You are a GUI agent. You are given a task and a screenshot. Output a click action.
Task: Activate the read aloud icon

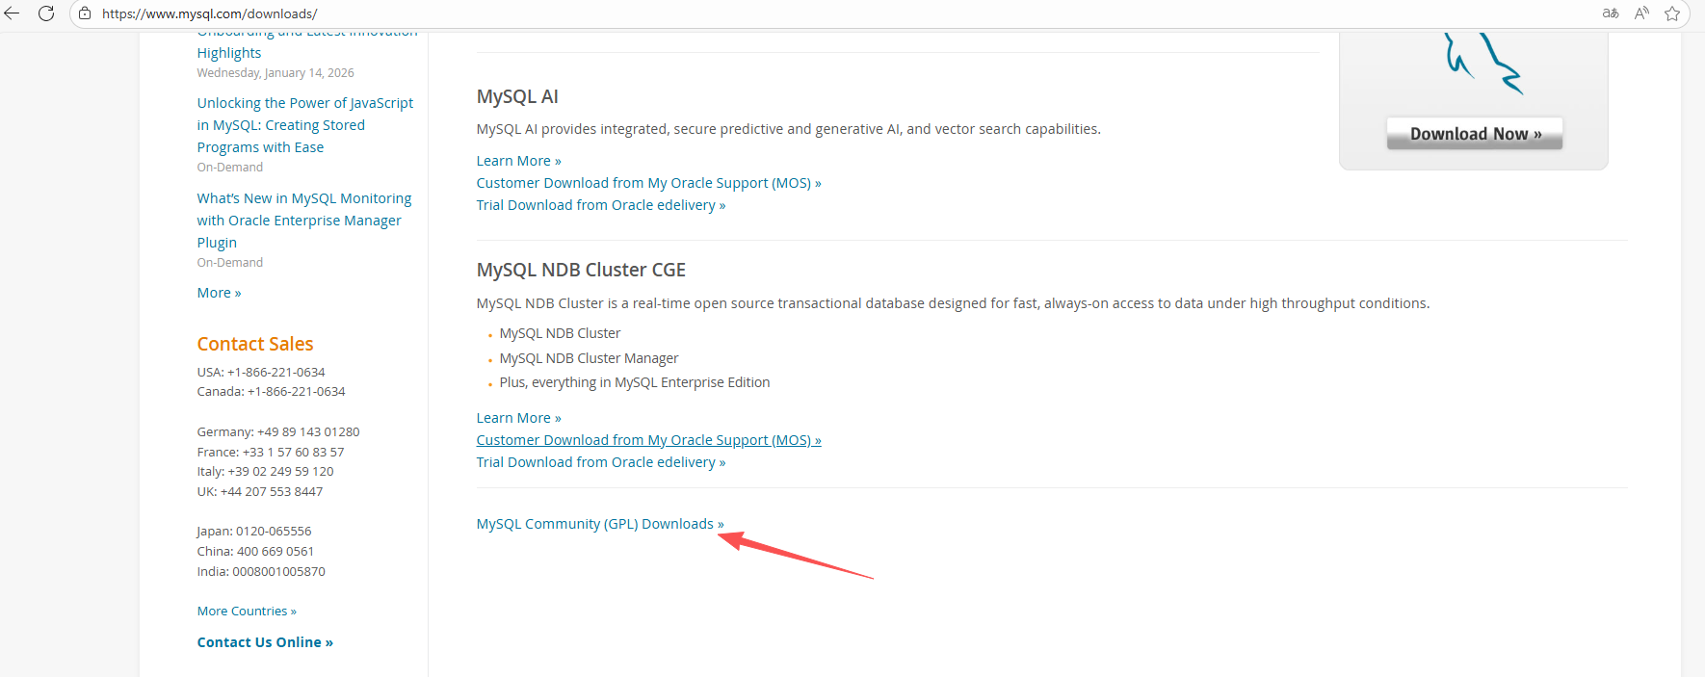[x=1641, y=13]
